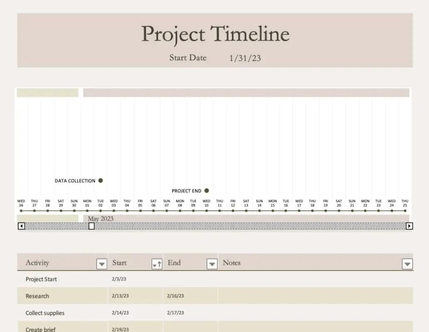Click the FRI 19 date on timeline axis

(x=326, y=203)
